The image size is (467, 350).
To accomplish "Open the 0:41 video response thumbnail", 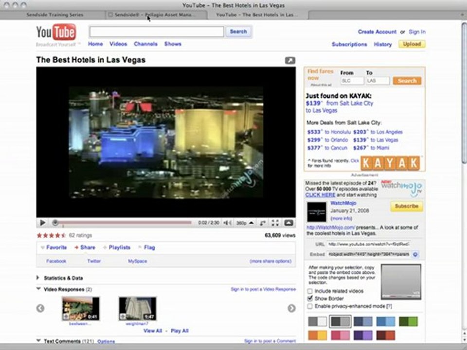I will (81, 308).
